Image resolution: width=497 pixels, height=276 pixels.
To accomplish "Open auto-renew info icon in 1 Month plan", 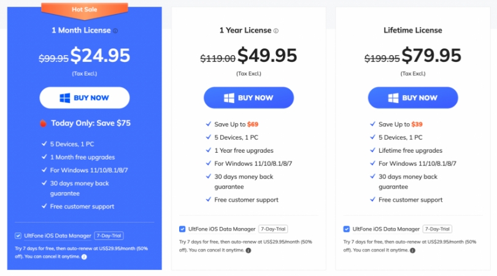I will click(x=84, y=257).
